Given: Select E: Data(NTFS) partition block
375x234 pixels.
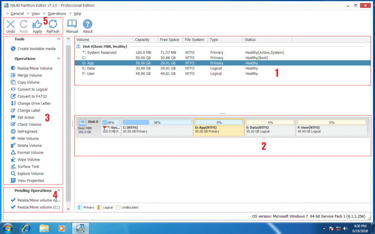Looking at the screenshot, I should [x=270, y=127].
